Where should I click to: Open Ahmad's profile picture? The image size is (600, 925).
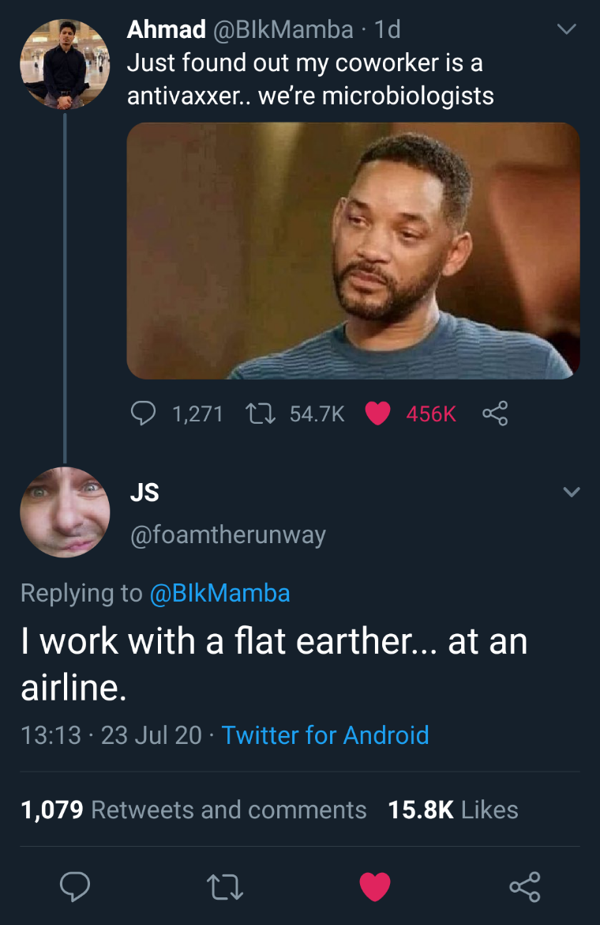[65, 63]
